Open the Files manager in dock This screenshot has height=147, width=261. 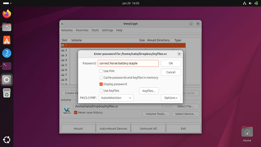click(7, 27)
